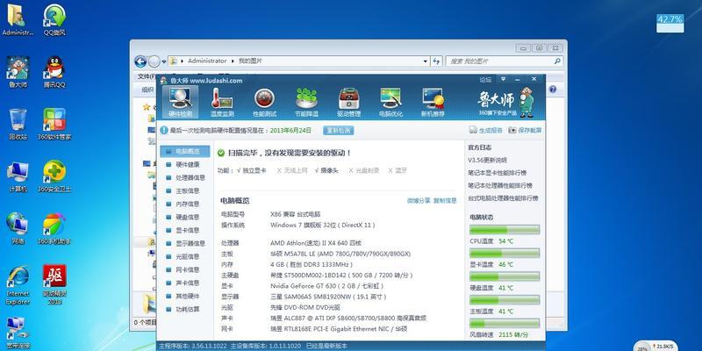Click the 复制信息 copy info link
The width and height of the screenshot is (702, 351).
[445, 201]
